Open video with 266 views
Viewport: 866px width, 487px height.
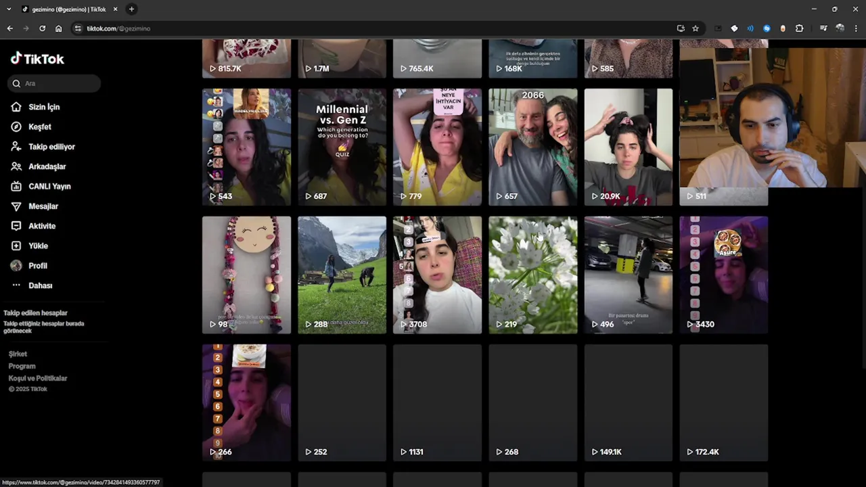pyautogui.click(x=246, y=402)
